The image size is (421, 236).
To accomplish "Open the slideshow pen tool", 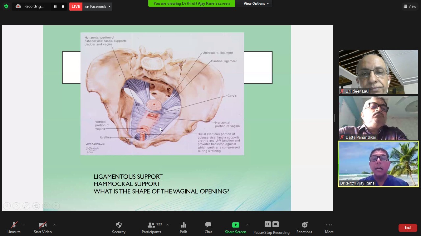I will (26, 206).
